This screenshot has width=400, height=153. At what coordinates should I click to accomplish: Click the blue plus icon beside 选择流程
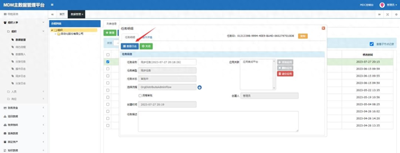tap(200, 87)
